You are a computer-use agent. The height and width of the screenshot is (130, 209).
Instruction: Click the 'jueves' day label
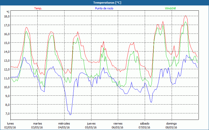pyautogui.click(x=91, y=123)
